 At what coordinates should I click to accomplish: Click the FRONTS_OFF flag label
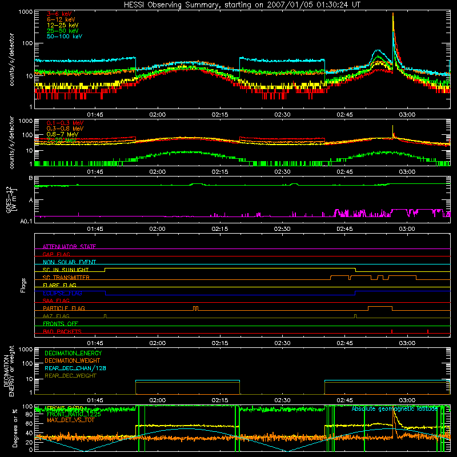61,324
